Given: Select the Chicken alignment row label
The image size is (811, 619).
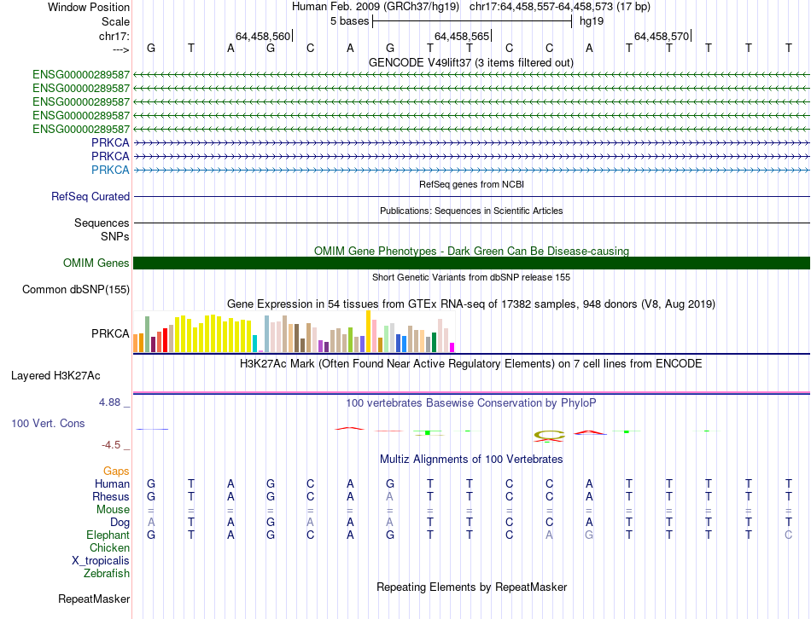Looking at the screenshot, I should pos(109,547).
